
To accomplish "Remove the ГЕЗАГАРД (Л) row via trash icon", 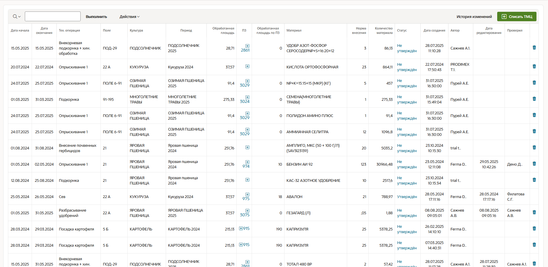I will 534,212.
